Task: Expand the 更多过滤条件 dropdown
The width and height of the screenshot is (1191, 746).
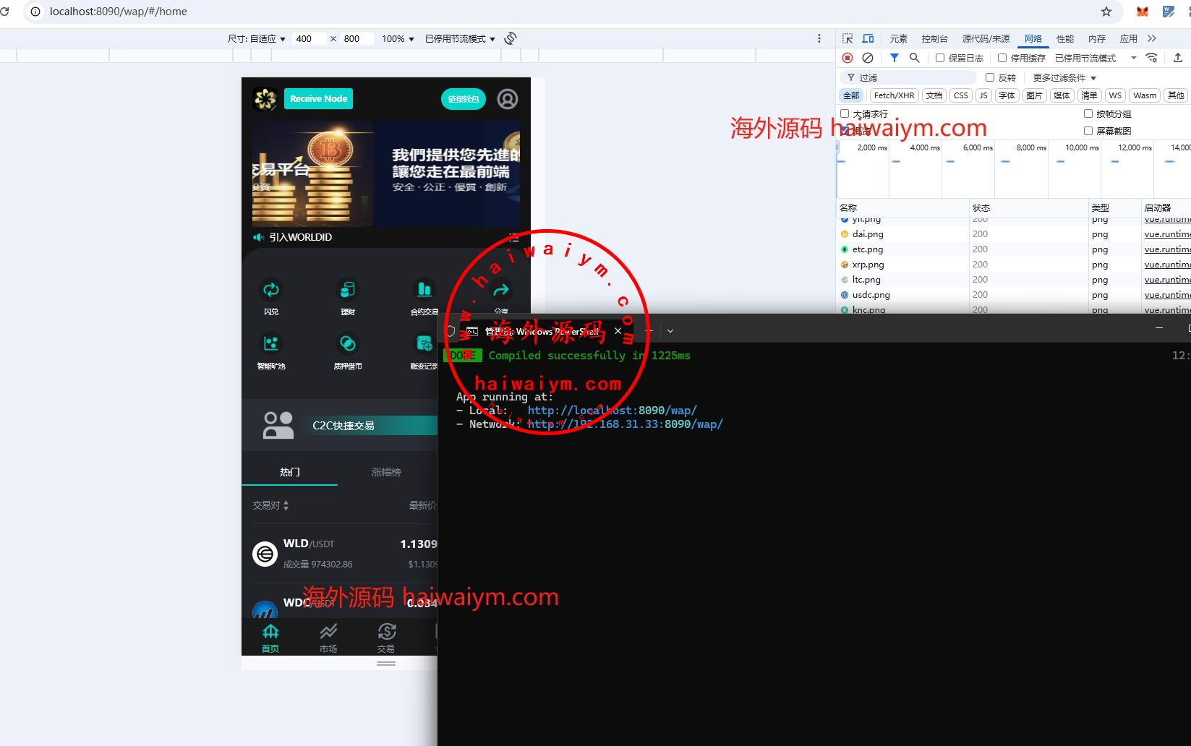Action: point(1064,77)
